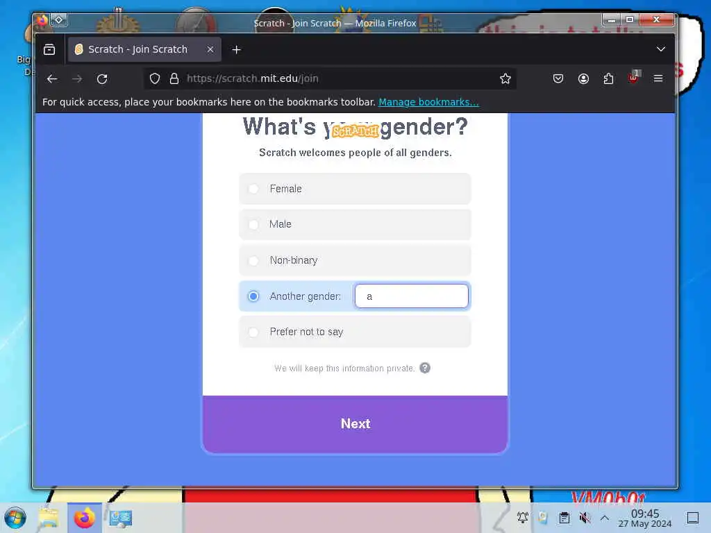Open the question mark privacy help icon
711x533 pixels.
(x=425, y=368)
